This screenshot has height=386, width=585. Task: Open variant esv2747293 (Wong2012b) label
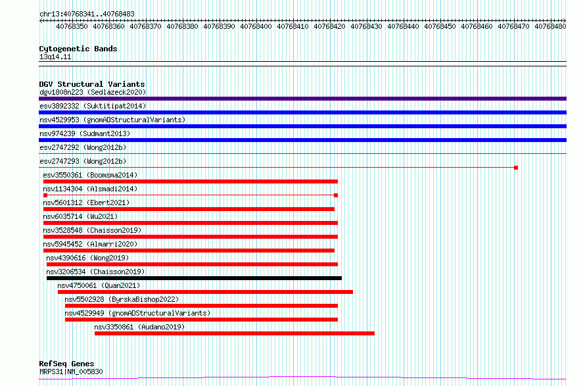(83, 161)
